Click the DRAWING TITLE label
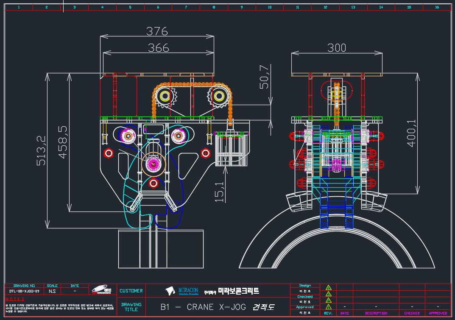The image size is (455, 320). pyautogui.click(x=131, y=307)
